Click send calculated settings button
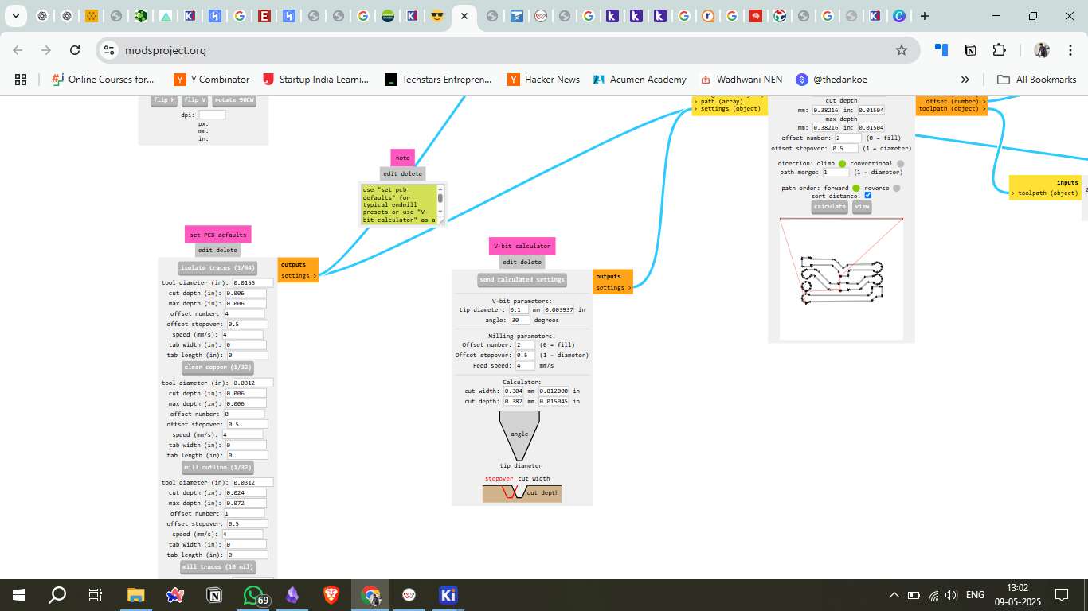 (x=522, y=280)
